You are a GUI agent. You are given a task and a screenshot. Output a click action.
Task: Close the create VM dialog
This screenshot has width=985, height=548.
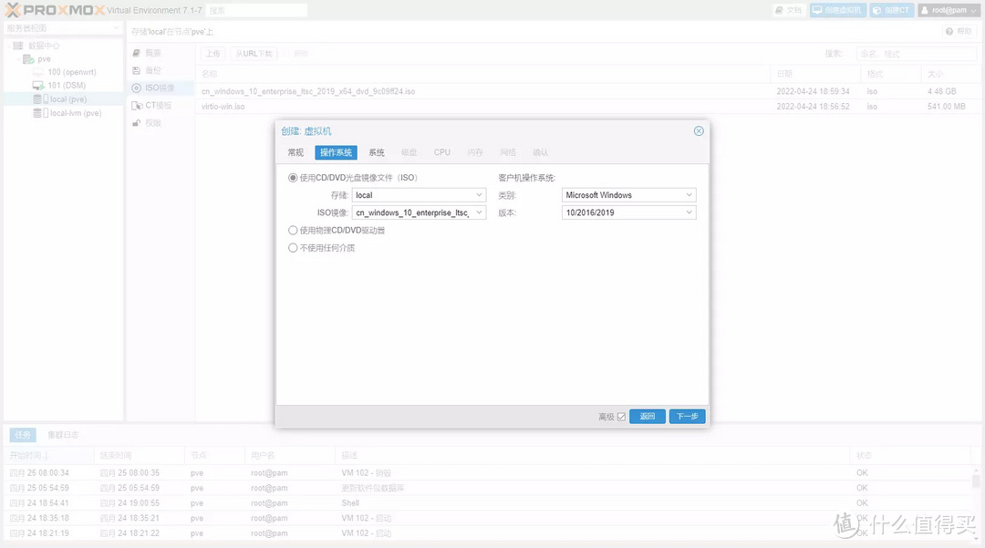click(x=699, y=131)
